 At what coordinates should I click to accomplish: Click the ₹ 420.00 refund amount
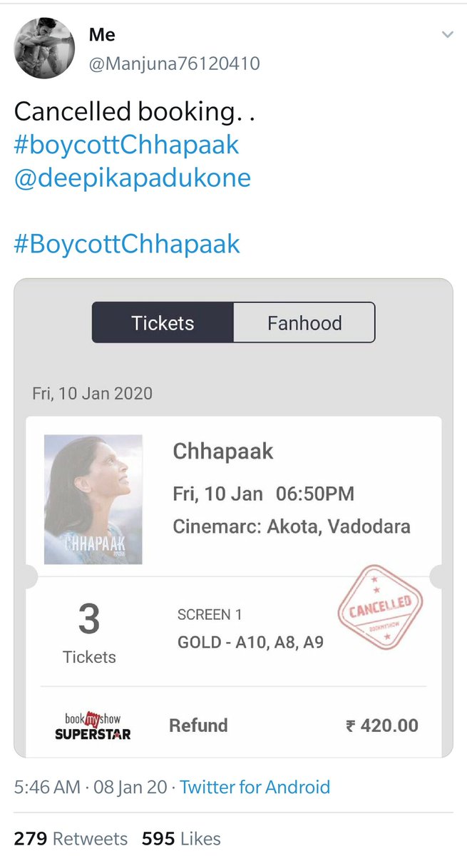pyautogui.click(x=382, y=726)
